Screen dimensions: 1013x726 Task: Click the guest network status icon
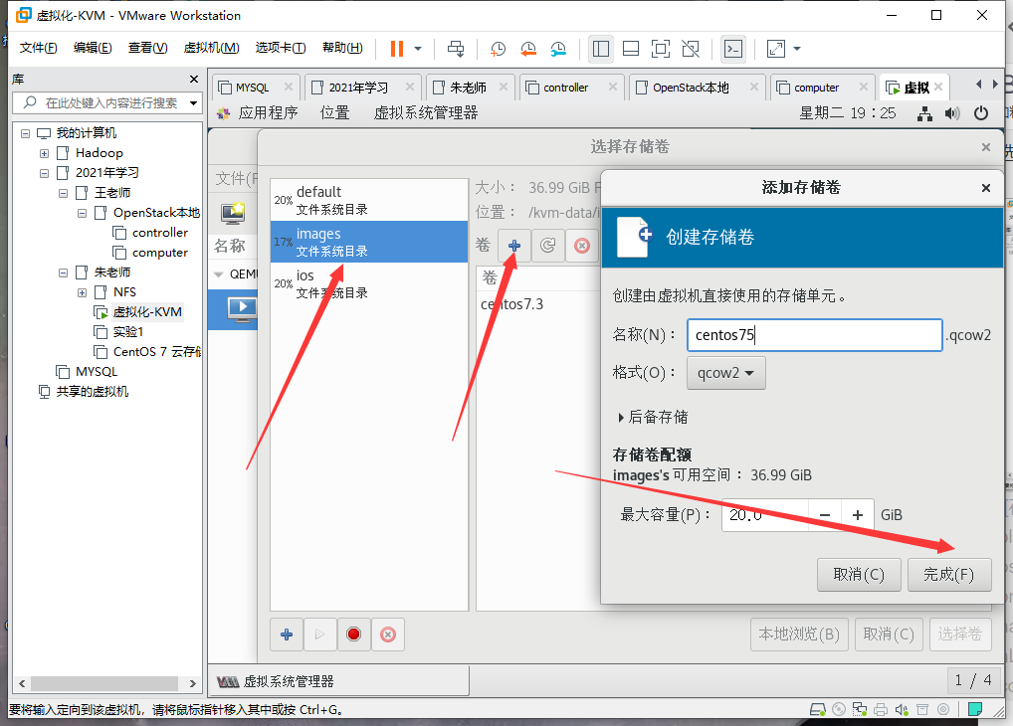click(924, 113)
